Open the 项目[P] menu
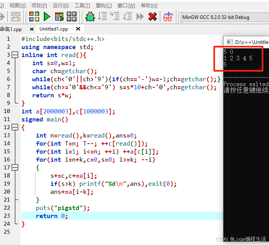 pyautogui.click(x=39, y=6)
